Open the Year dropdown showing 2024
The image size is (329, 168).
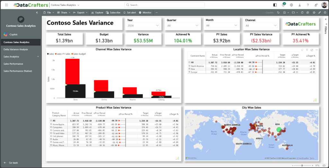[x=144, y=25]
